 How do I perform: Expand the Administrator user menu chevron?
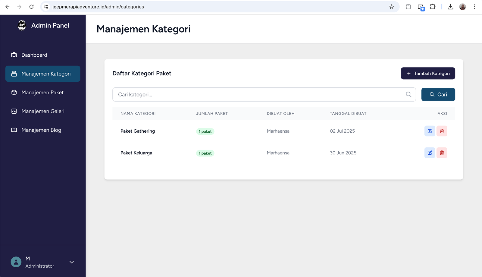tap(72, 262)
